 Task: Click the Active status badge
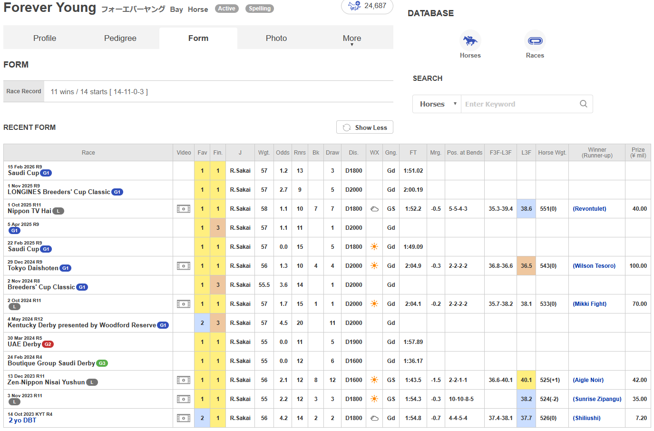coord(227,9)
